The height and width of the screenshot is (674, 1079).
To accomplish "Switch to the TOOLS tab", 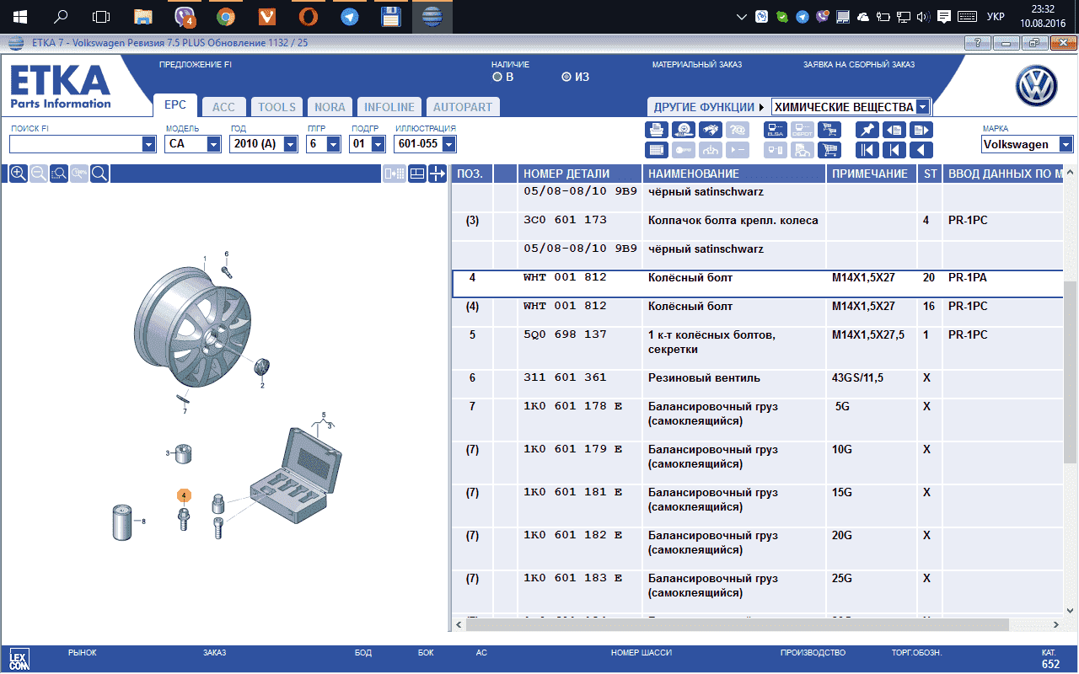I will [x=277, y=107].
